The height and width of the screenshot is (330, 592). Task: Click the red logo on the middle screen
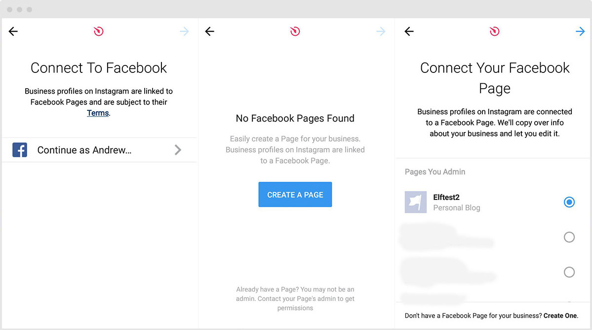295,31
